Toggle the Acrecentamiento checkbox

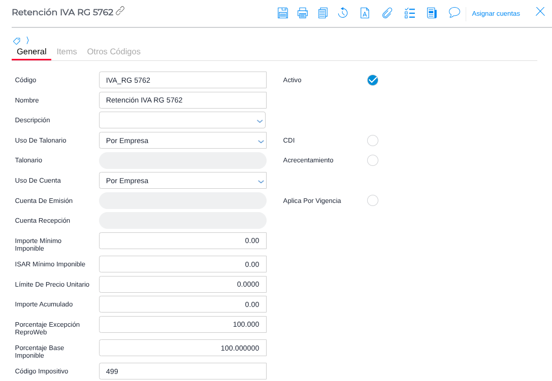point(373,160)
